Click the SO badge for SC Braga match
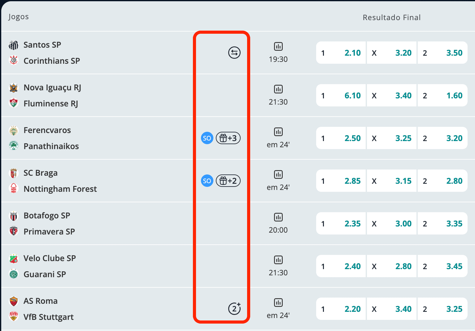 pyautogui.click(x=207, y=181)
